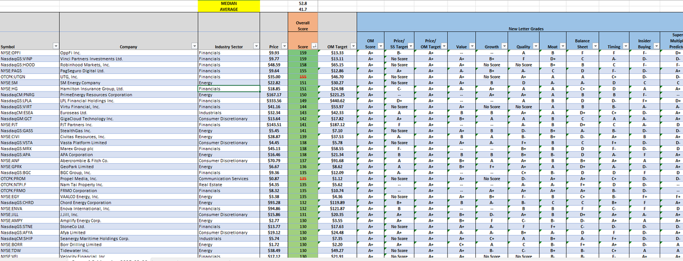Select the PrimeEnergy Resources Corporation cell
The image size is (683, 261).
128,94
